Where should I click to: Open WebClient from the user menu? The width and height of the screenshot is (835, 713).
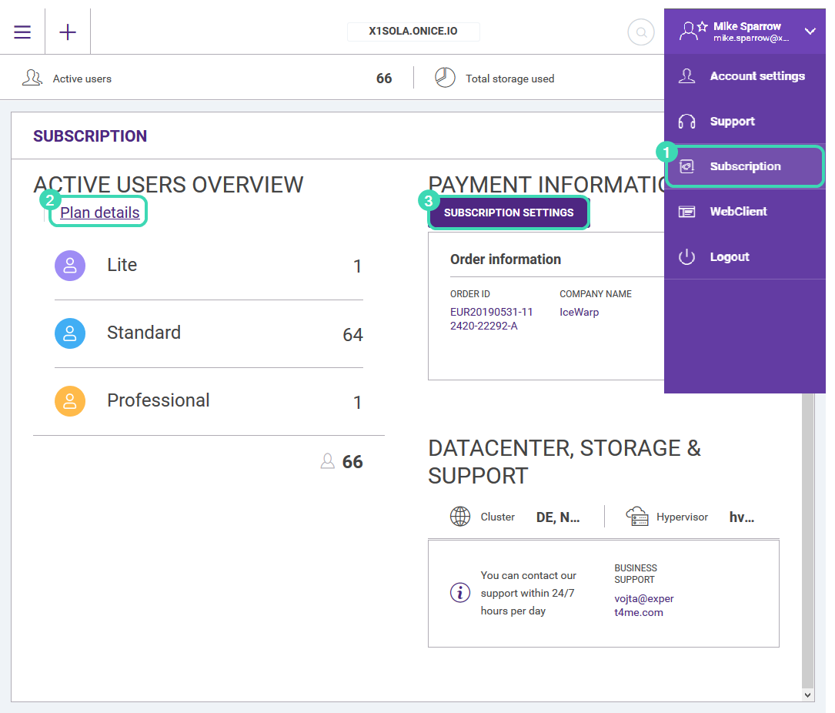point(745,212)
